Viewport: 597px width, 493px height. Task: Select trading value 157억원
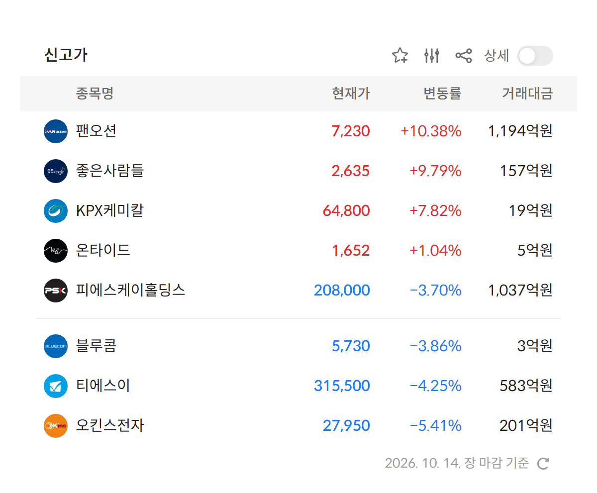tap(526, 171)
